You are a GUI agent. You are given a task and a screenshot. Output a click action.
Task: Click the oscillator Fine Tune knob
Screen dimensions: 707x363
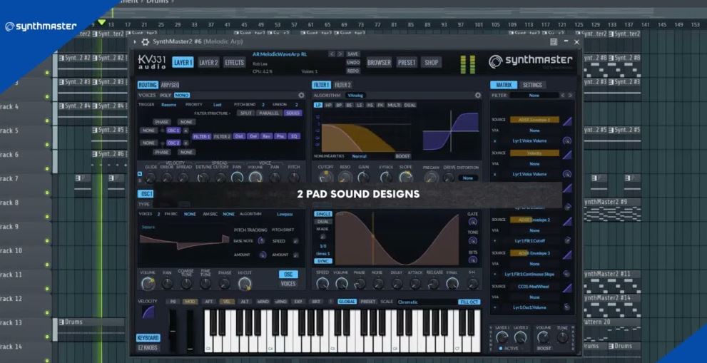[205, 284]
